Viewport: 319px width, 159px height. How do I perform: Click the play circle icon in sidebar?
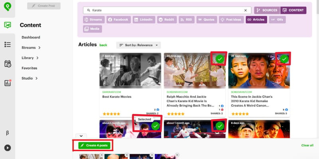(8, 147)
